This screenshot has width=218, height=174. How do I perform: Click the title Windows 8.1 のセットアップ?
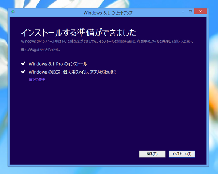click(x=108, y=13)
